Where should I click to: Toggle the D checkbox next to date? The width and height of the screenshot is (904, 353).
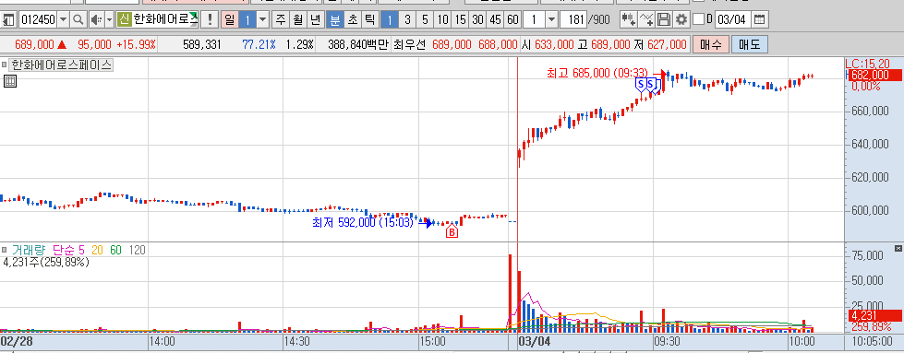tap(698, 19)
